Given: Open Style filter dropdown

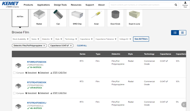Looking at the screenshot, I should [x=59, y=39].
